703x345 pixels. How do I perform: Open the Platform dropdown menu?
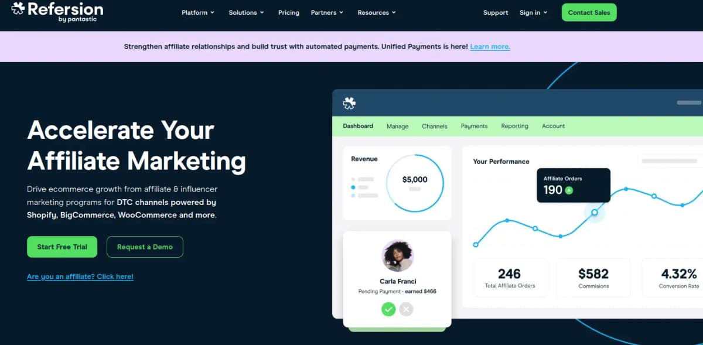[x=198, y=12]
